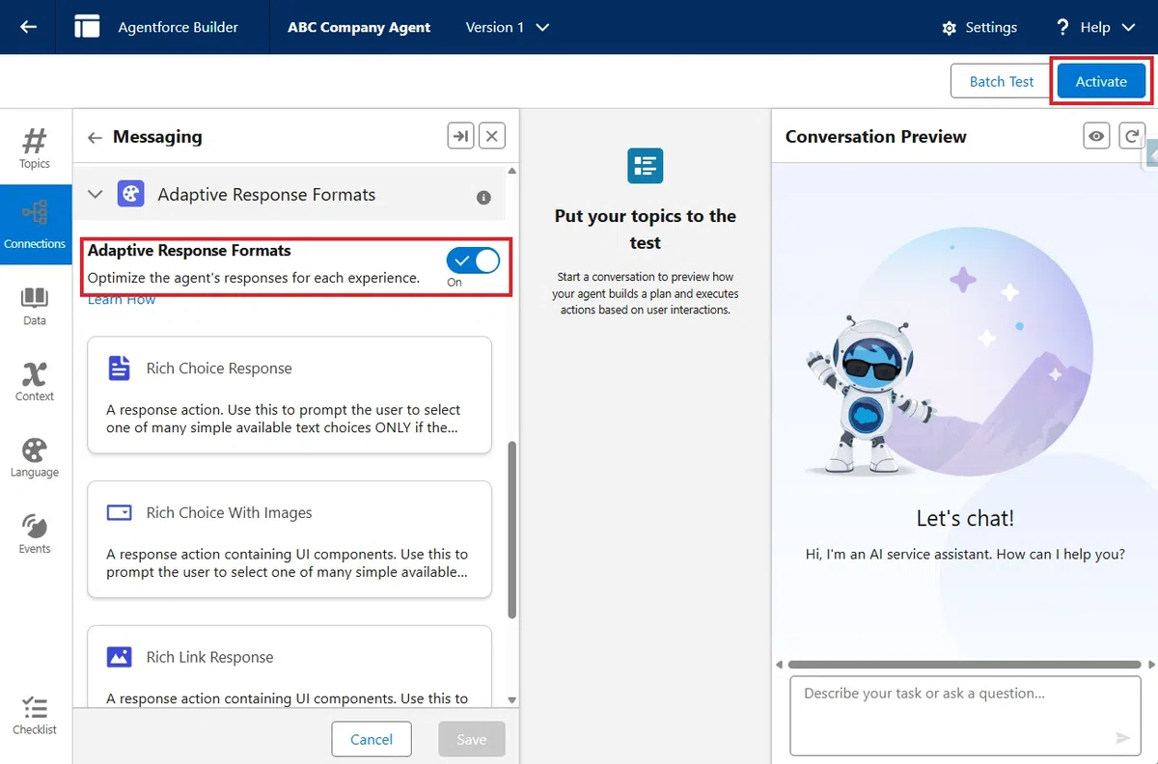Click the Batch Test button

[x=1001, y=82]
